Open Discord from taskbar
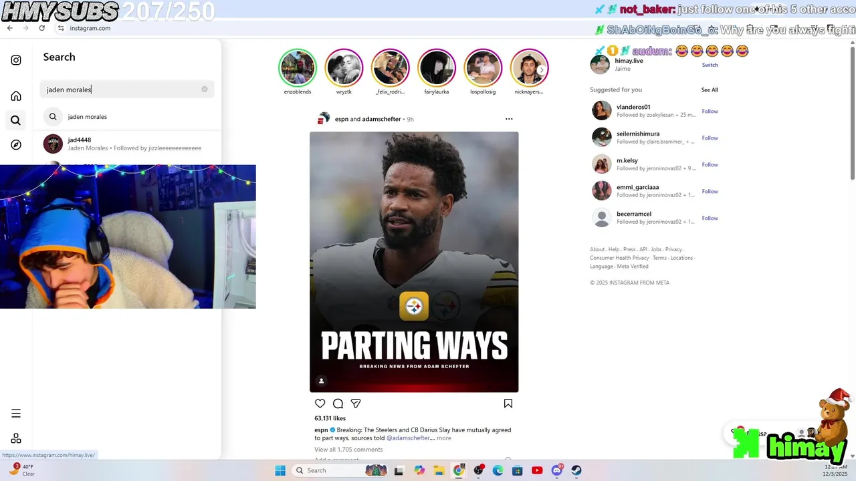 (557, 470)
